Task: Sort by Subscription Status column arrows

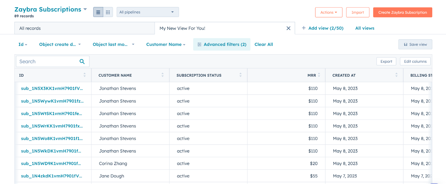Action: 241,75
